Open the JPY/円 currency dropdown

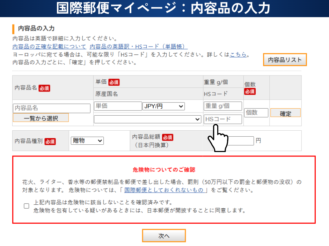coord(163,106)
